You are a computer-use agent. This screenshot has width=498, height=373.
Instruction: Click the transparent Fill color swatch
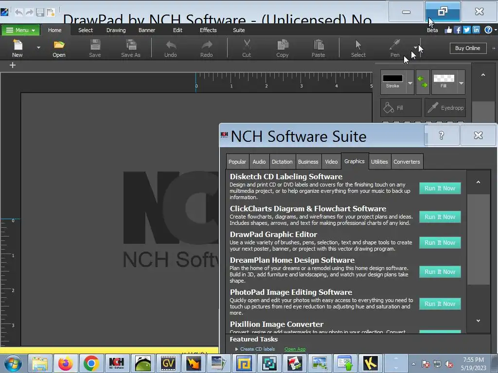tap(444, 78)
